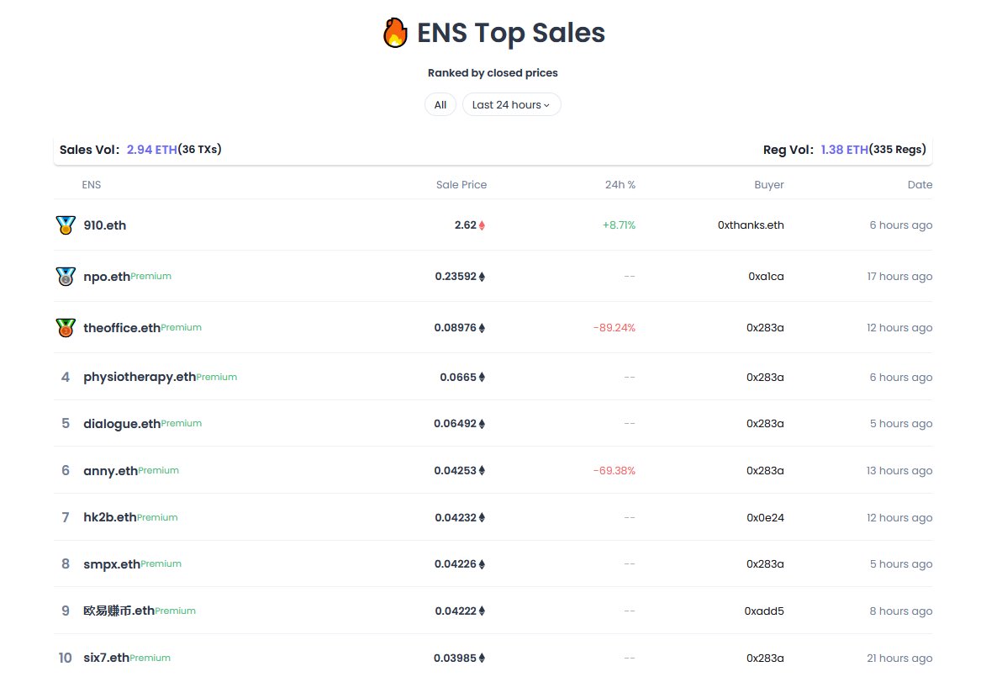This screenshot has height=677, width=981.
Task: Click the gold medal icon for 910.eth
Action: coord(66,225)
